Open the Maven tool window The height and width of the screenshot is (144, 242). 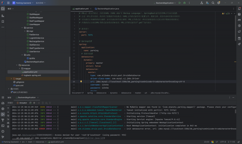[x=239, y=20]
